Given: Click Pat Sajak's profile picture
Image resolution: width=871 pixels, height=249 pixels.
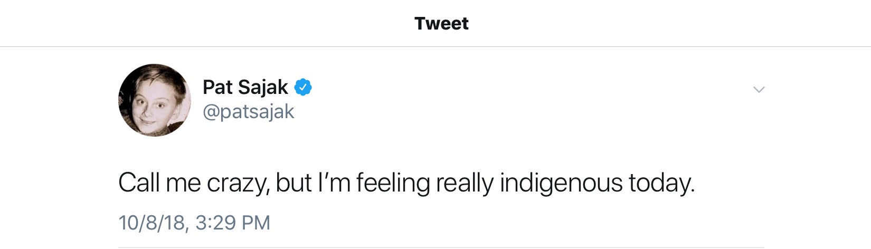Looking at the screenshot, I should click(154, 100).
